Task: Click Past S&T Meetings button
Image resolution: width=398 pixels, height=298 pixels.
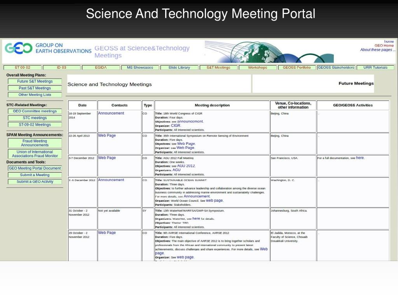Action: click(35, 88)
